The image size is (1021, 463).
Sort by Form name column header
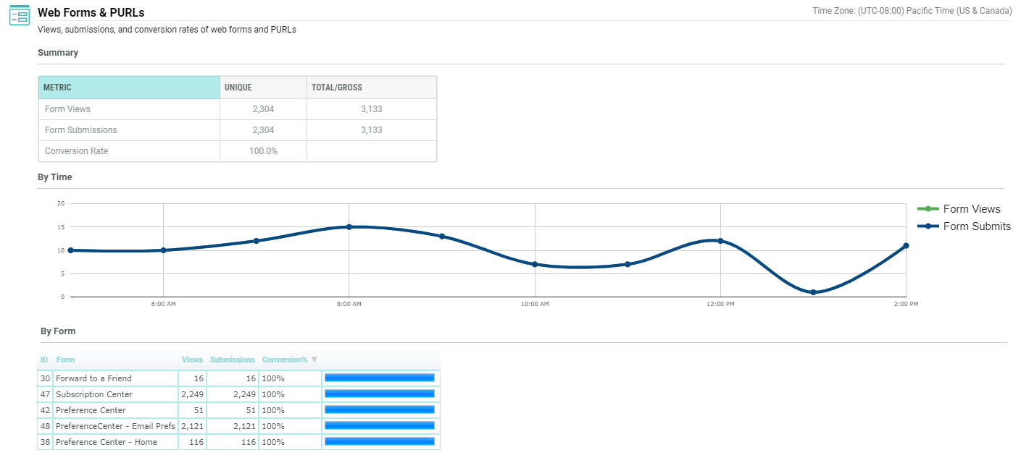coord(65,360)
